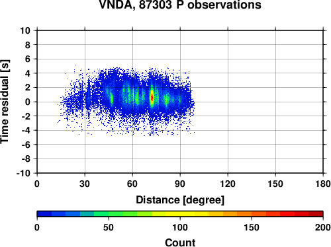
Task: Click the colorbar tick label "200"
Action: [323, 227]
